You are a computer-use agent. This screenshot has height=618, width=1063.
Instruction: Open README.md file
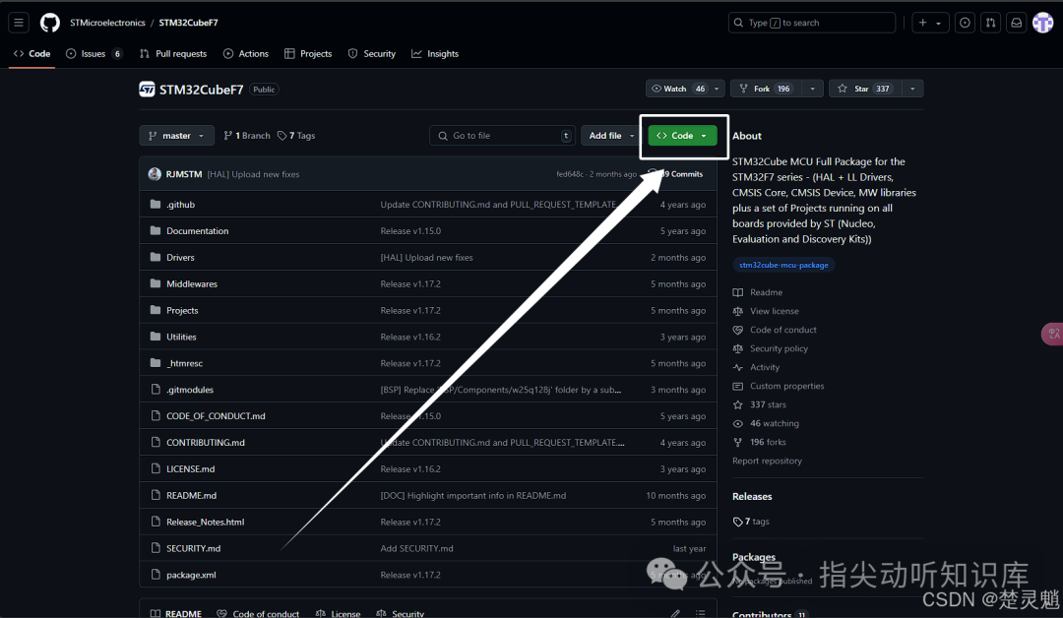[x=191, y=495]
